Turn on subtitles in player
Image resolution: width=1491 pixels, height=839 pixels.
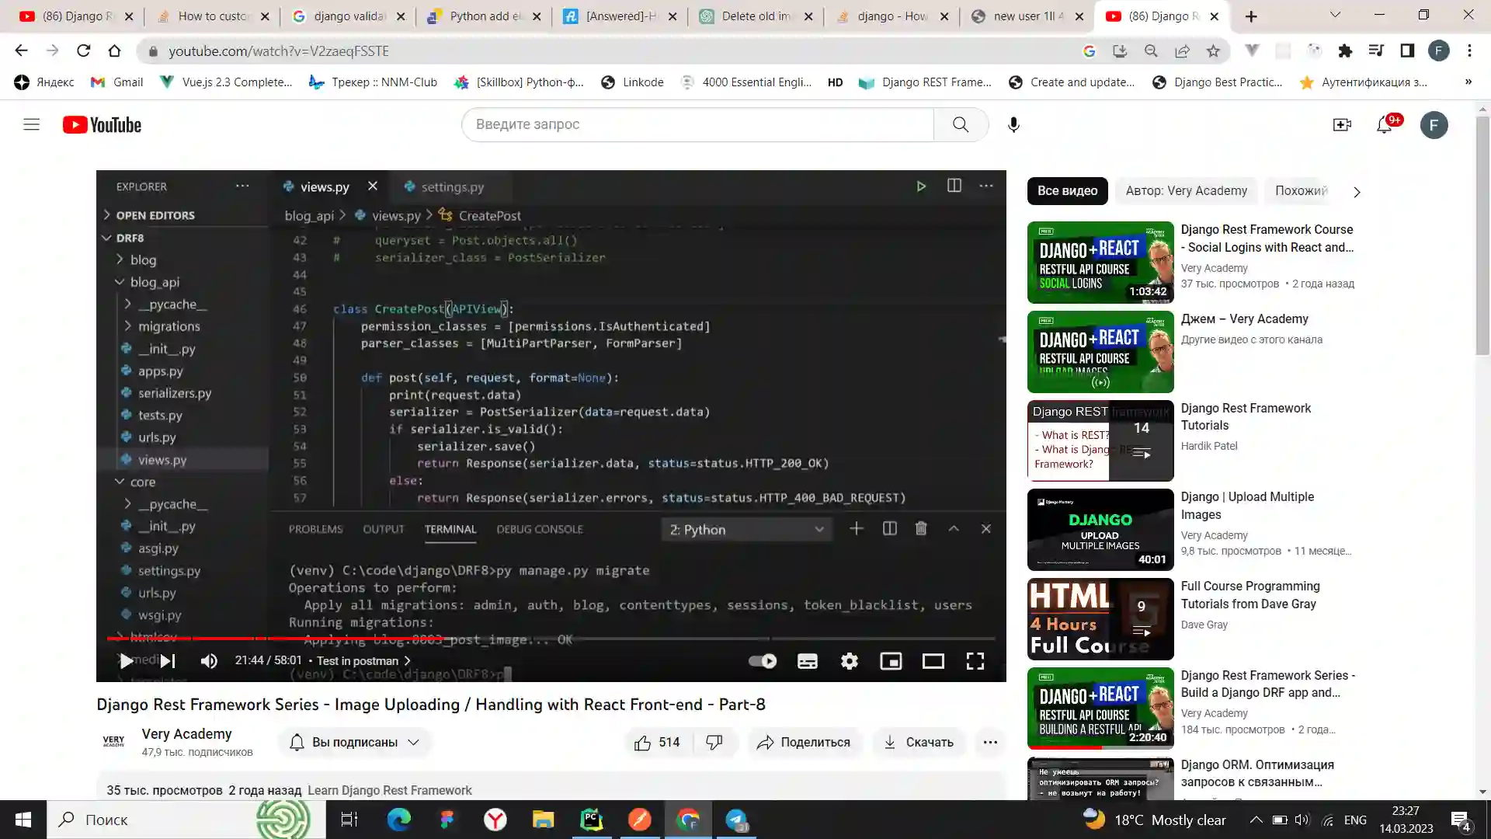[x=807, y=661]
